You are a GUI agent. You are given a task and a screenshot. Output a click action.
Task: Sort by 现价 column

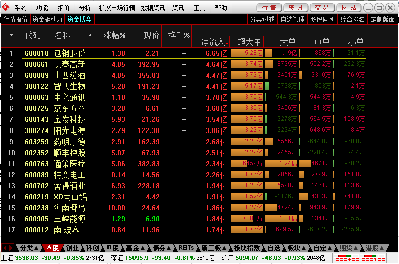click(x=151, y=36)
